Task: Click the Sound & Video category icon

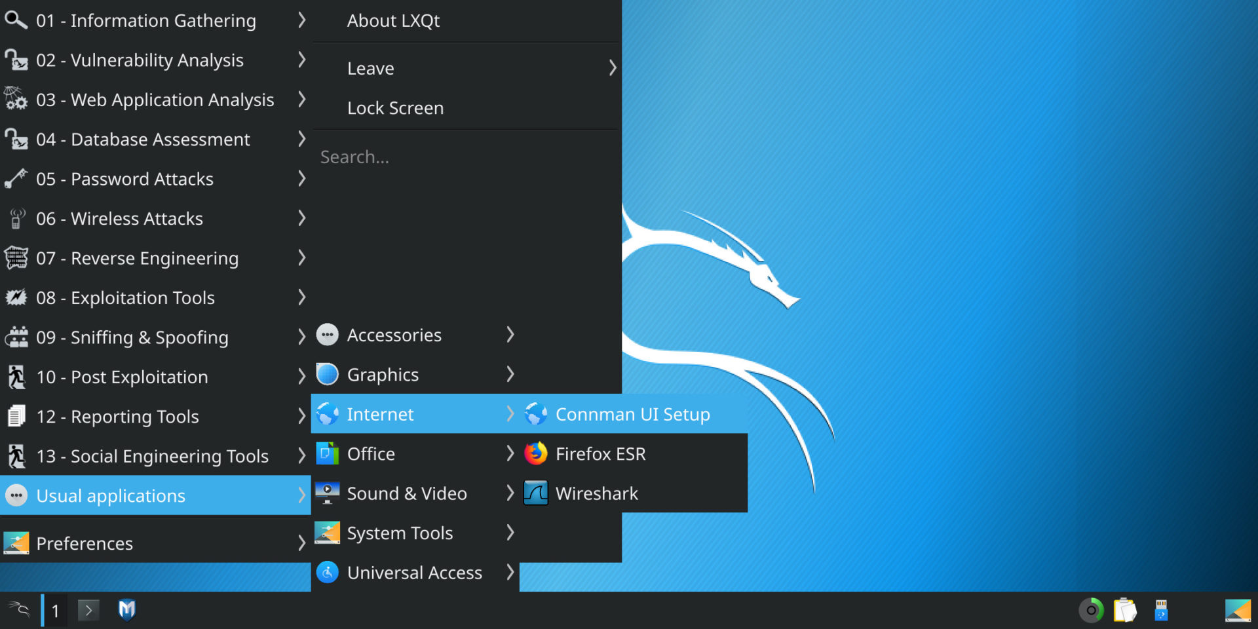Action: point(327,493)
